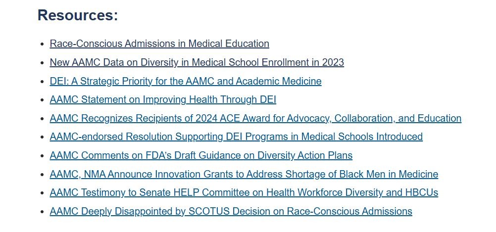Image resolution: width=496 pixels, height=232 pixels.
Task: Select bullet next to DEI: A Strategic Priority
Action: (42, 82)
